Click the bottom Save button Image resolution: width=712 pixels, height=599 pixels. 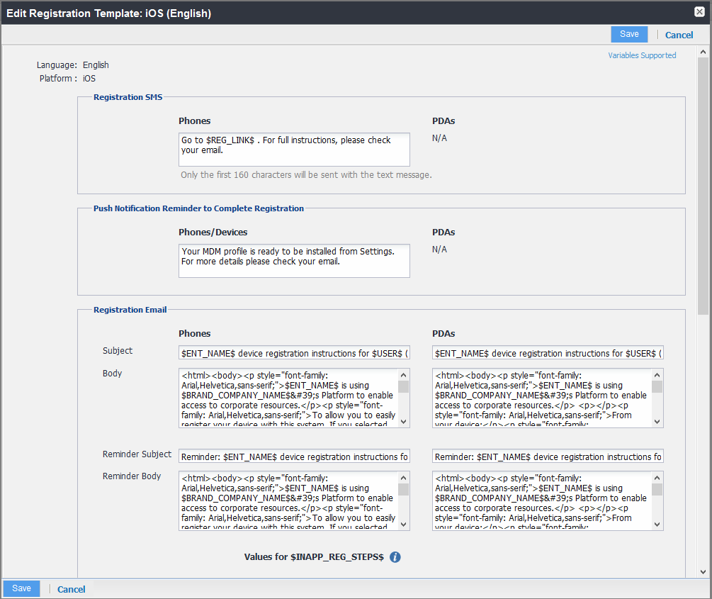(21, 588)
